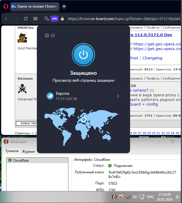
Task: Open a new browser tab
Action: (x=64, y=6)
